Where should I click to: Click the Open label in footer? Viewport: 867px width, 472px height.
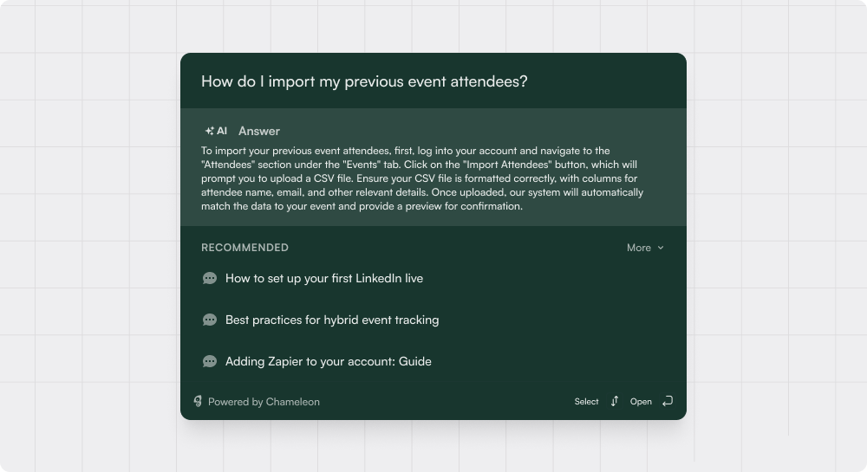[x=641, y=401]
